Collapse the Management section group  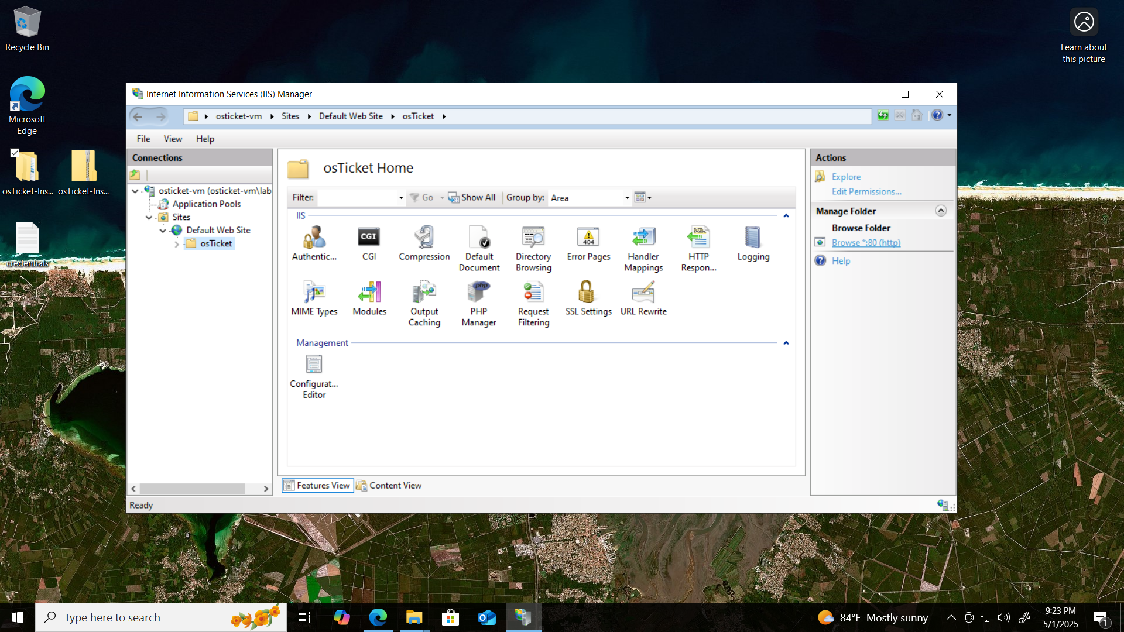pos(786,343)
